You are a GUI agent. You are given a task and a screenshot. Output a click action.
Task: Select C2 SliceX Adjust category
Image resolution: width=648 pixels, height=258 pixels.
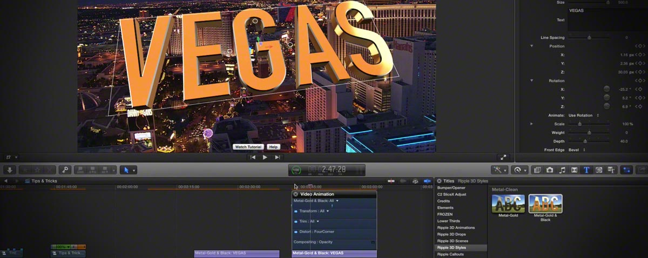[x=452, y=194]
